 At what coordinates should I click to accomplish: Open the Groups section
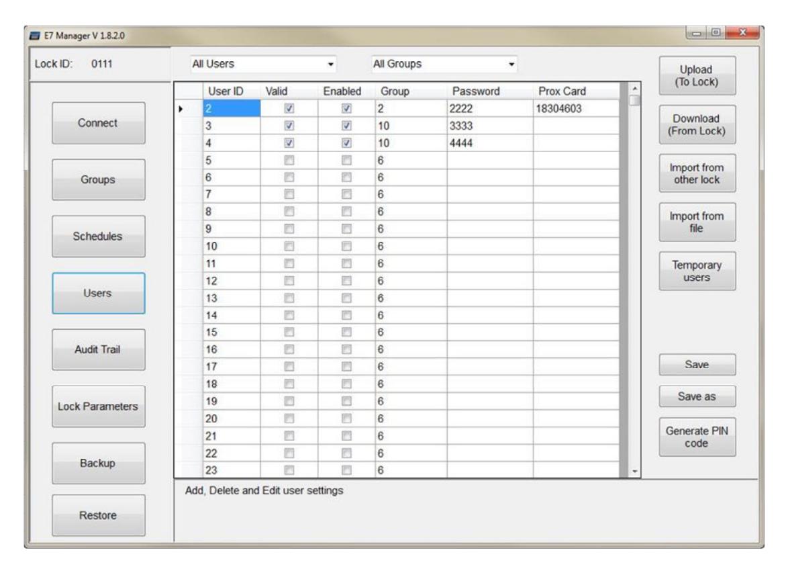(98, 179)
